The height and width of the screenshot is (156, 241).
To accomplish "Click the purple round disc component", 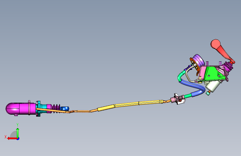I will (x=199, y=60).
